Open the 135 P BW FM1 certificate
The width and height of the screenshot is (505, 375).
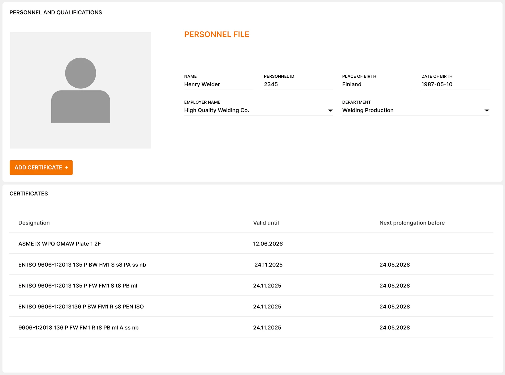[x=82, y=265]
